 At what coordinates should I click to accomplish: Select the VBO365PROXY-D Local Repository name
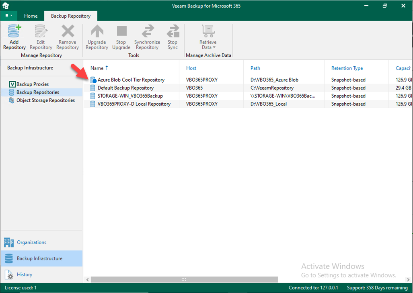pyautogui.click(x=134, y=104)
